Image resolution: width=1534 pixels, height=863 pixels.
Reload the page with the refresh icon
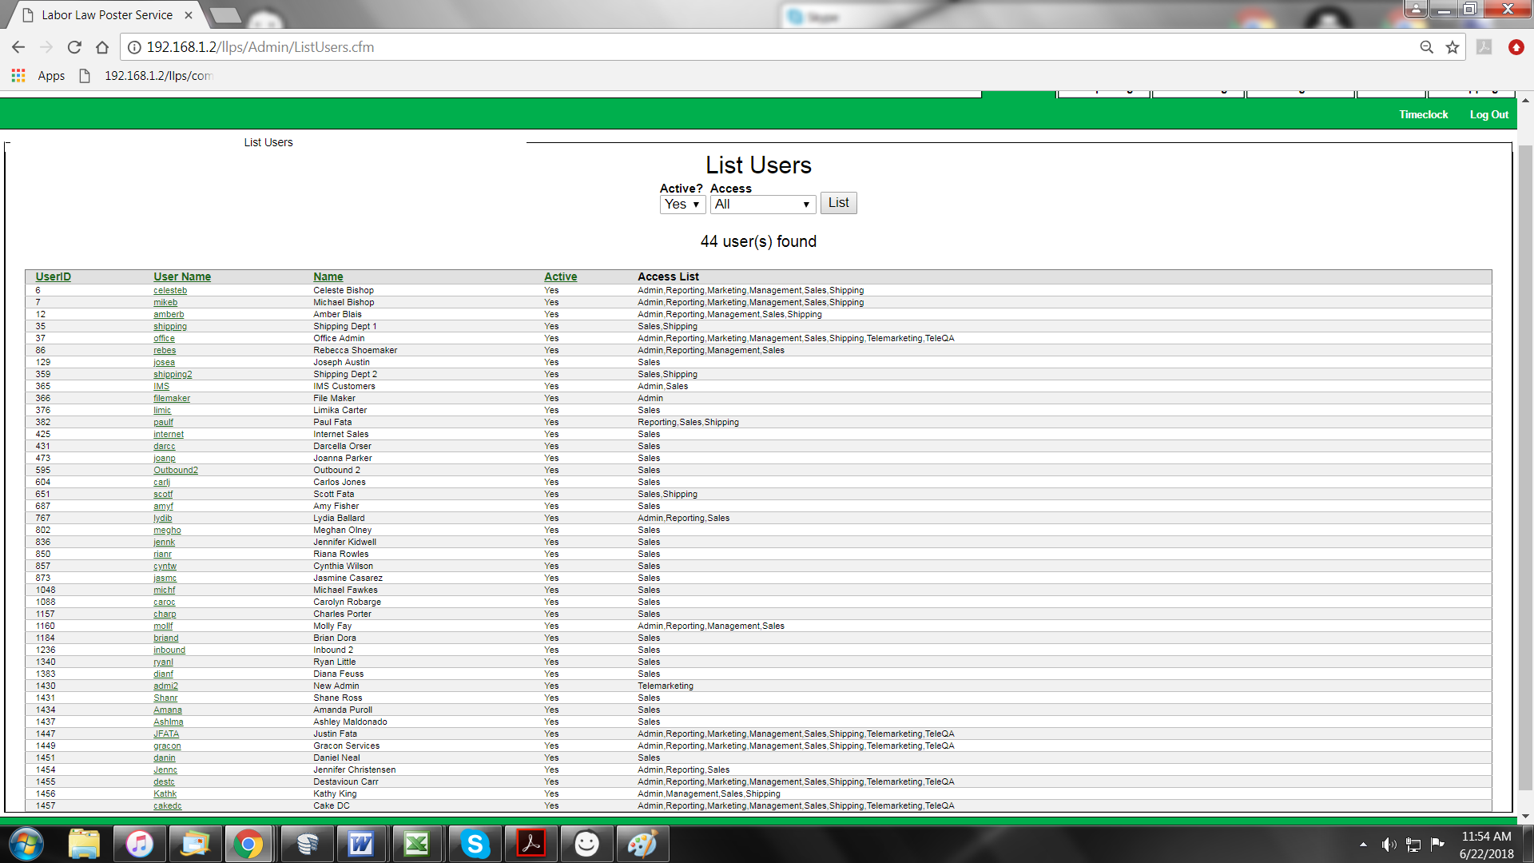pyautogui.click(x=74, y=47)
